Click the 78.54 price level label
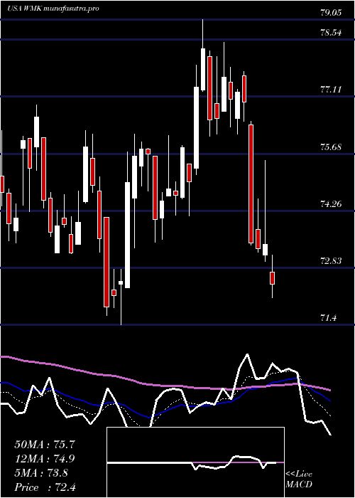 [x=331, y=33]
